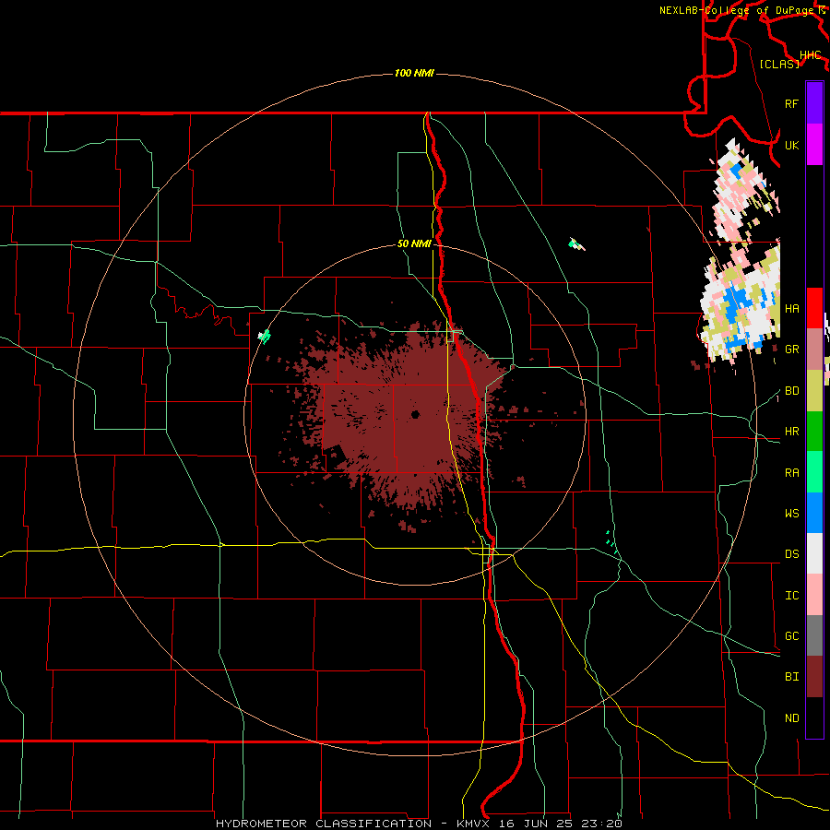
Task: Click the WS blue legend swatch
Action: [814, 513]
